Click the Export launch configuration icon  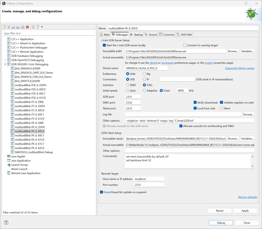click(x=13, y=27)
